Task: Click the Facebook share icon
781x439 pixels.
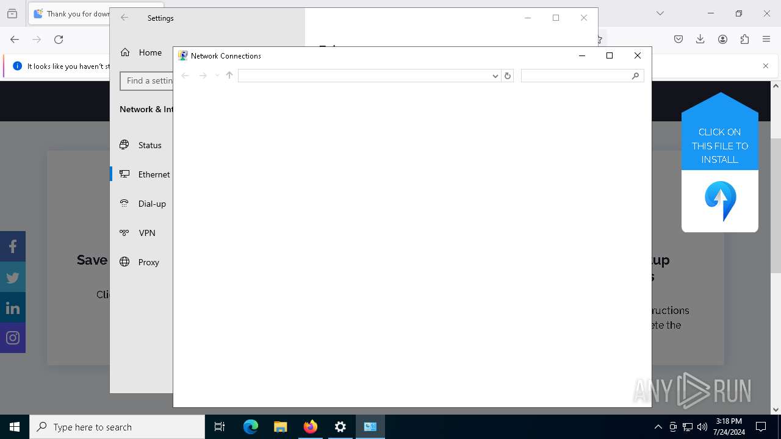Action: pyautogui.click(x=13, y=246)
